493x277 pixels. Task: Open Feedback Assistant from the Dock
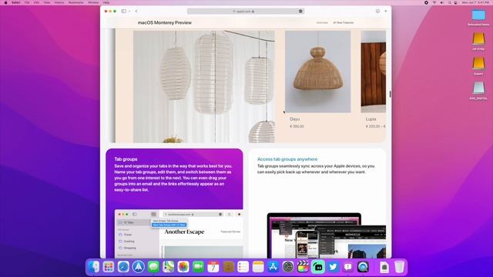click(347, 267)
